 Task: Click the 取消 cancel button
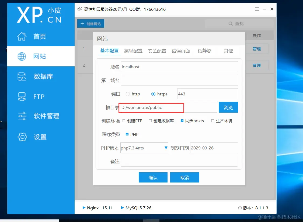tap(185, 177)
